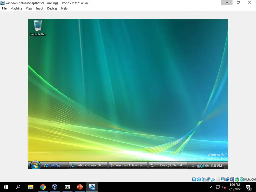Open 7-Zip on host taskbar

(x=67, y=187)
